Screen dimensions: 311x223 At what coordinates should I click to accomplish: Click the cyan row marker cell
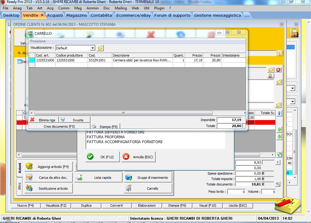pyautogui.click(x=32, y=60)
